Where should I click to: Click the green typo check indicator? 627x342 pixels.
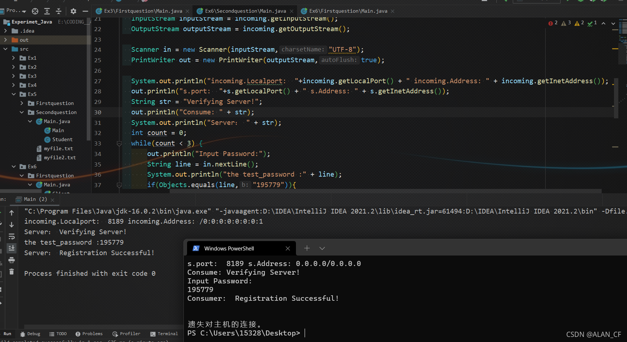point(592,23)
